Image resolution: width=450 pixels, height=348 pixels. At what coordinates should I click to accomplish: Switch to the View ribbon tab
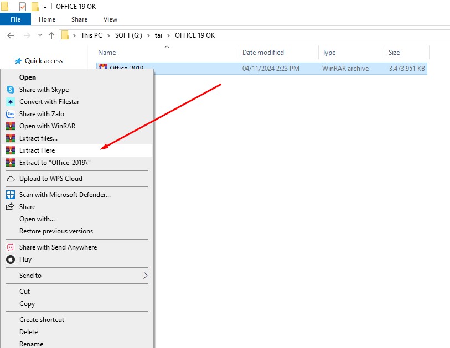coord(110,19)
